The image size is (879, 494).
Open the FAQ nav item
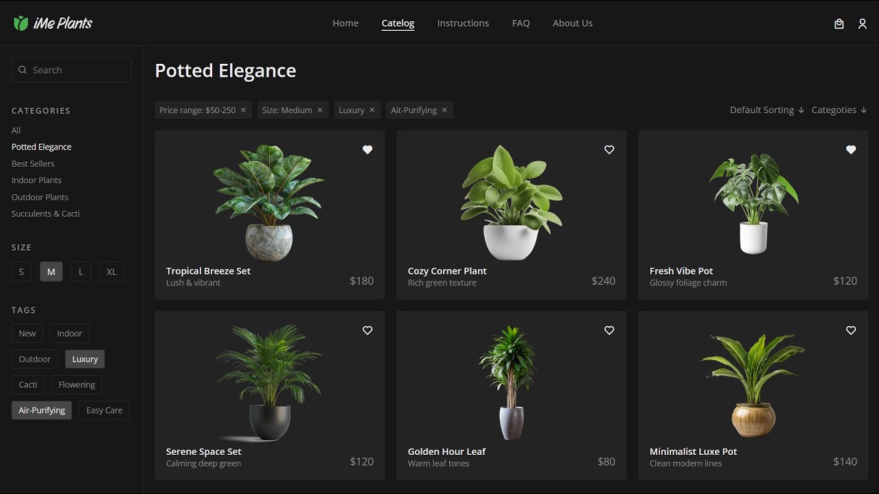point(521,23)
